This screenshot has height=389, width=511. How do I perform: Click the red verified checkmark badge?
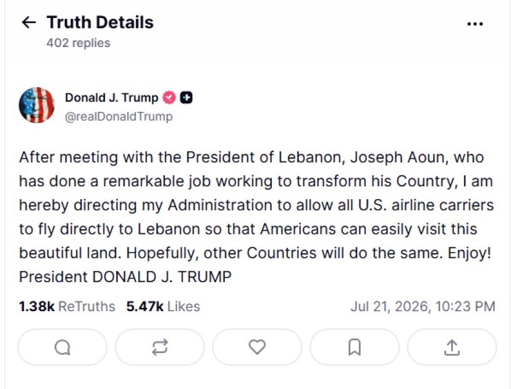[169, 98]
